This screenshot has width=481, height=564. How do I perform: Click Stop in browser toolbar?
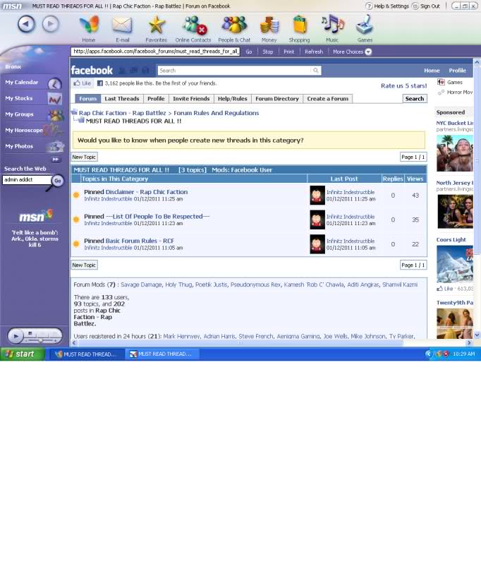(268, 52)
